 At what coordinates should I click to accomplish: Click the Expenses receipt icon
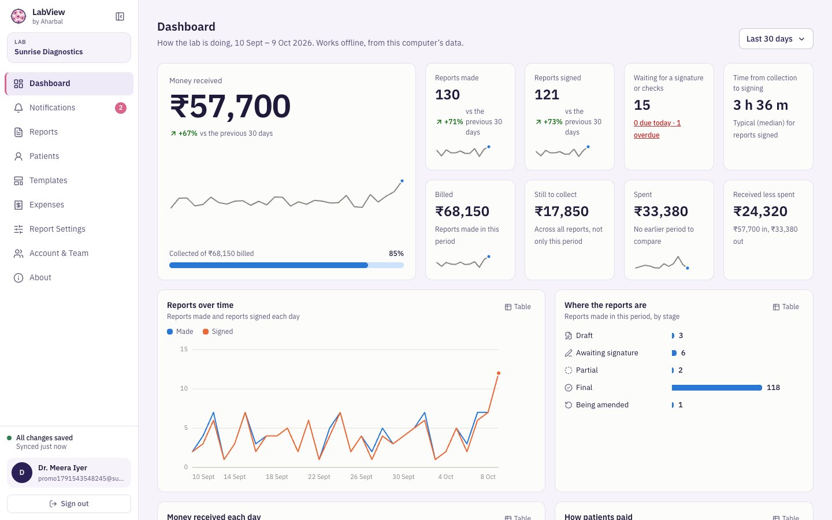pyautogui.click(x=18, y=205)
